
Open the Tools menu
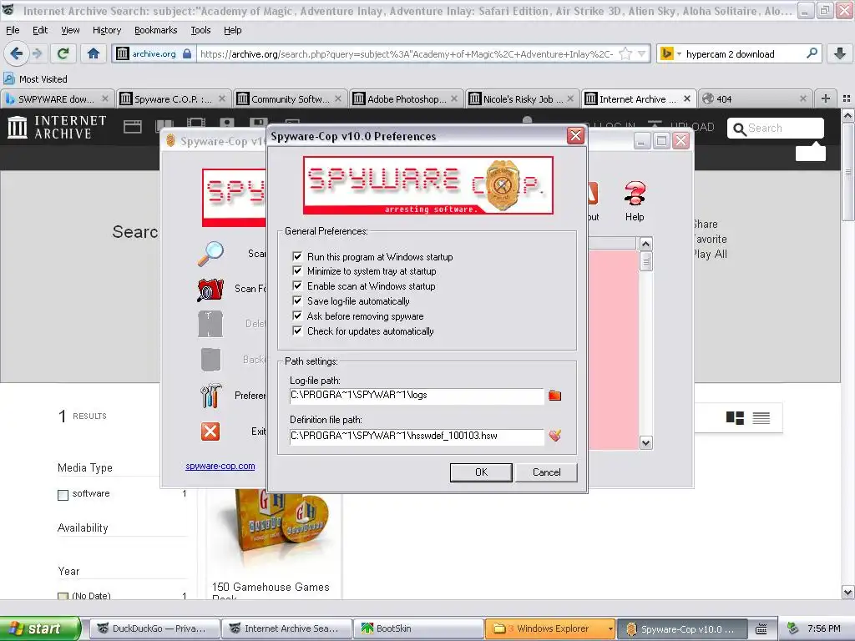click(x=200, y=30)
